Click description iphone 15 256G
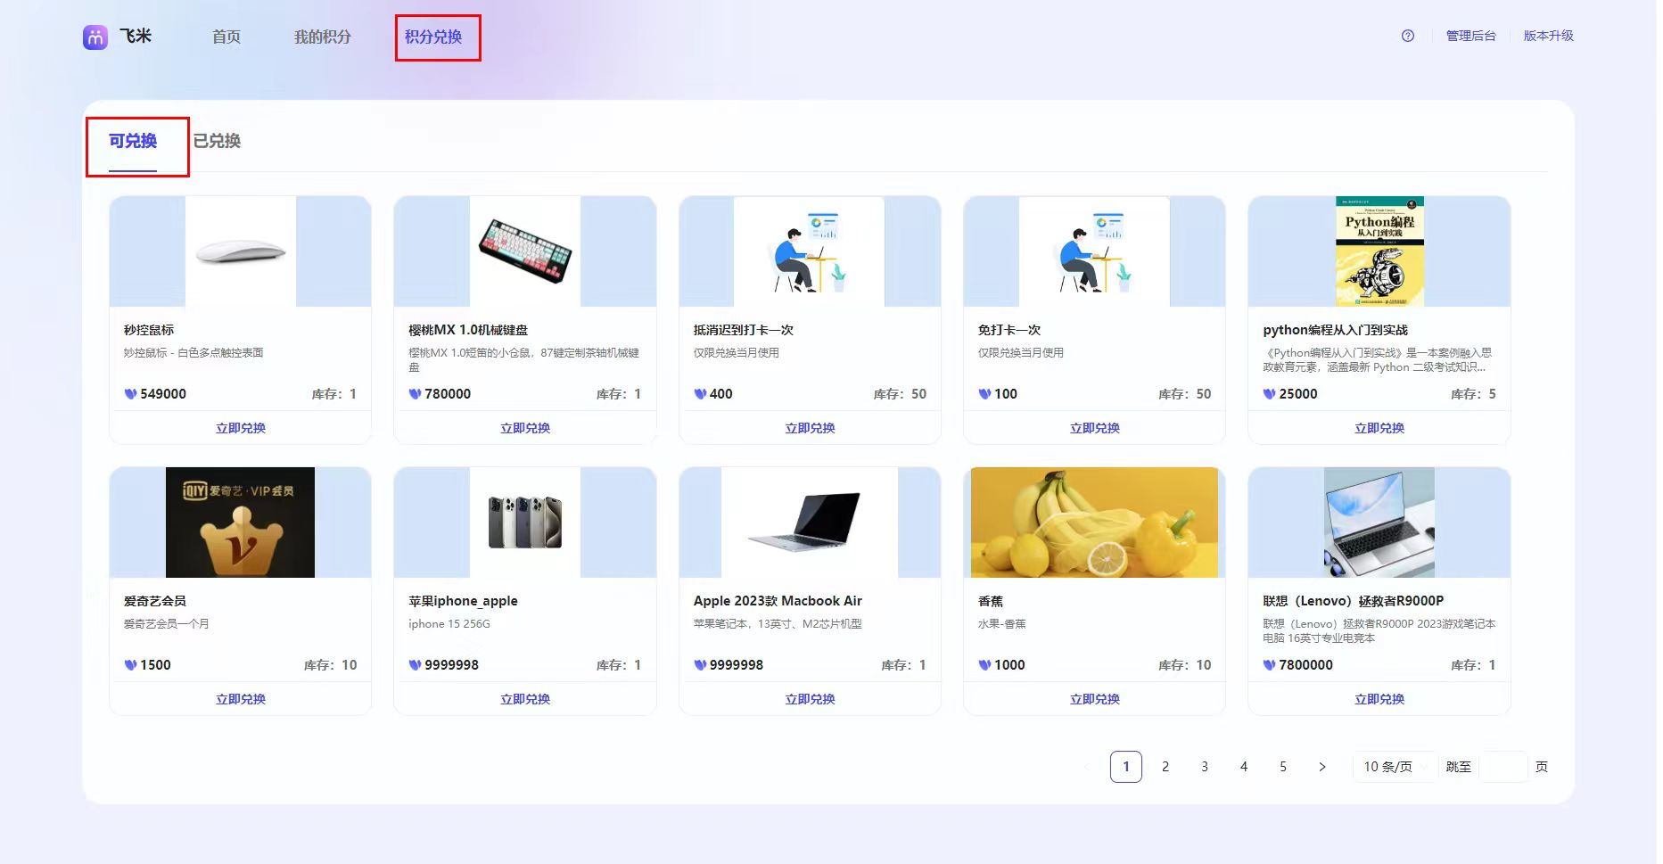This screenshot has height=864, width=1663. (449, 624)
